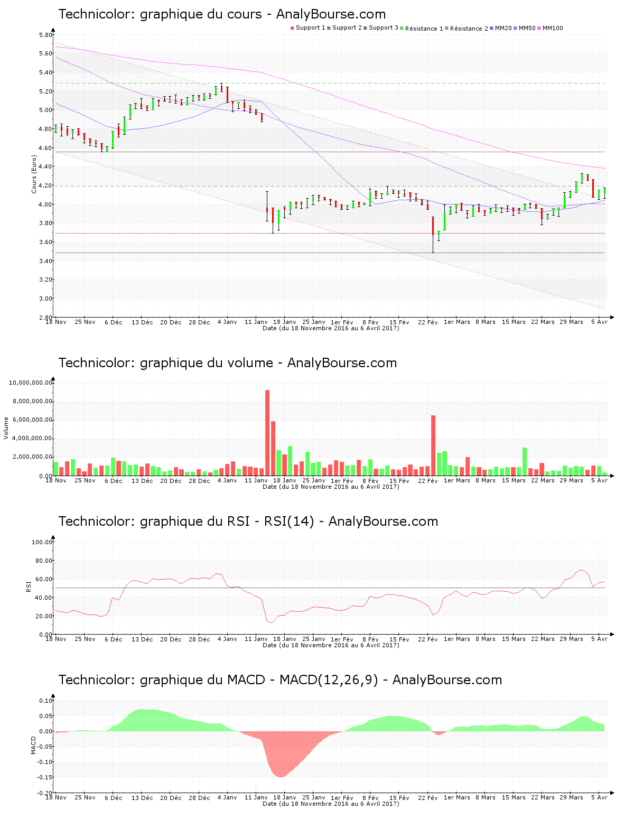Click the 0.10 MACD axis value
The image size is (634, 819).
(x=46, y=701)
